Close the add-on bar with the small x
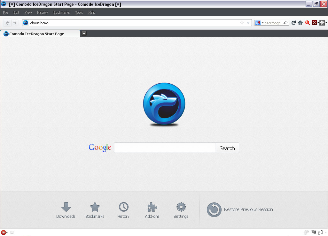The height and width of the screenshot is (236, 328). [12, 232]
